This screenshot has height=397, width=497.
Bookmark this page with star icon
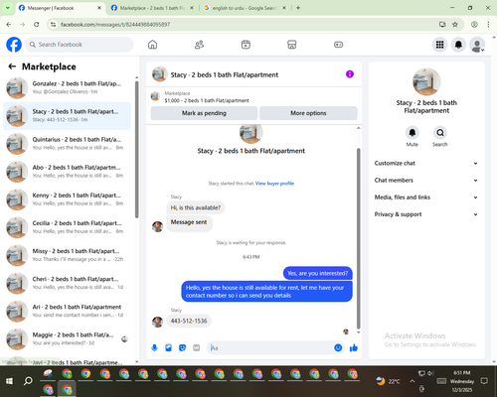point(455,24)
